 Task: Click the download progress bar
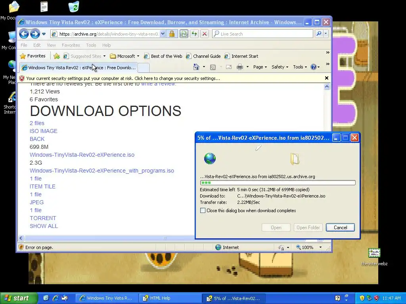pos(278,183)
